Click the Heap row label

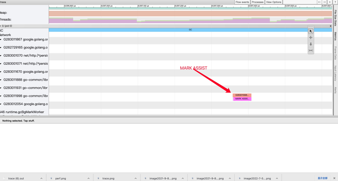tap(3, 13)
